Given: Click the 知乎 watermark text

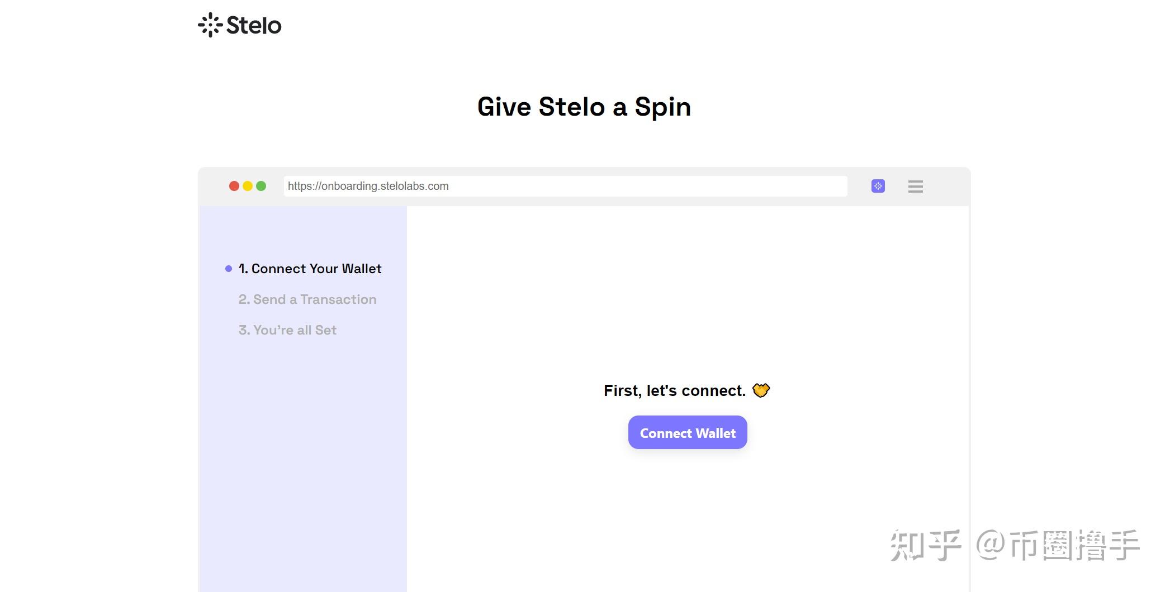Looking at the screenshot, I should pyautogui.click(x=925, y=546).
